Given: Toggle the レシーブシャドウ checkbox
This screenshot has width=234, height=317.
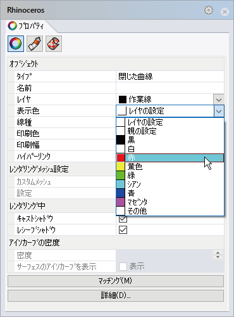Looking at the screenshot, I should (x=123, y=230).
